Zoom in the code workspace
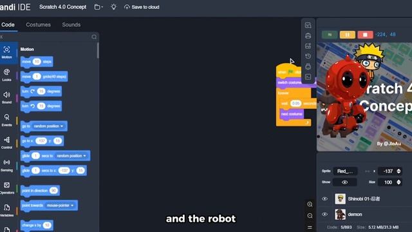412x232 pixels. [x=310, y=204]
